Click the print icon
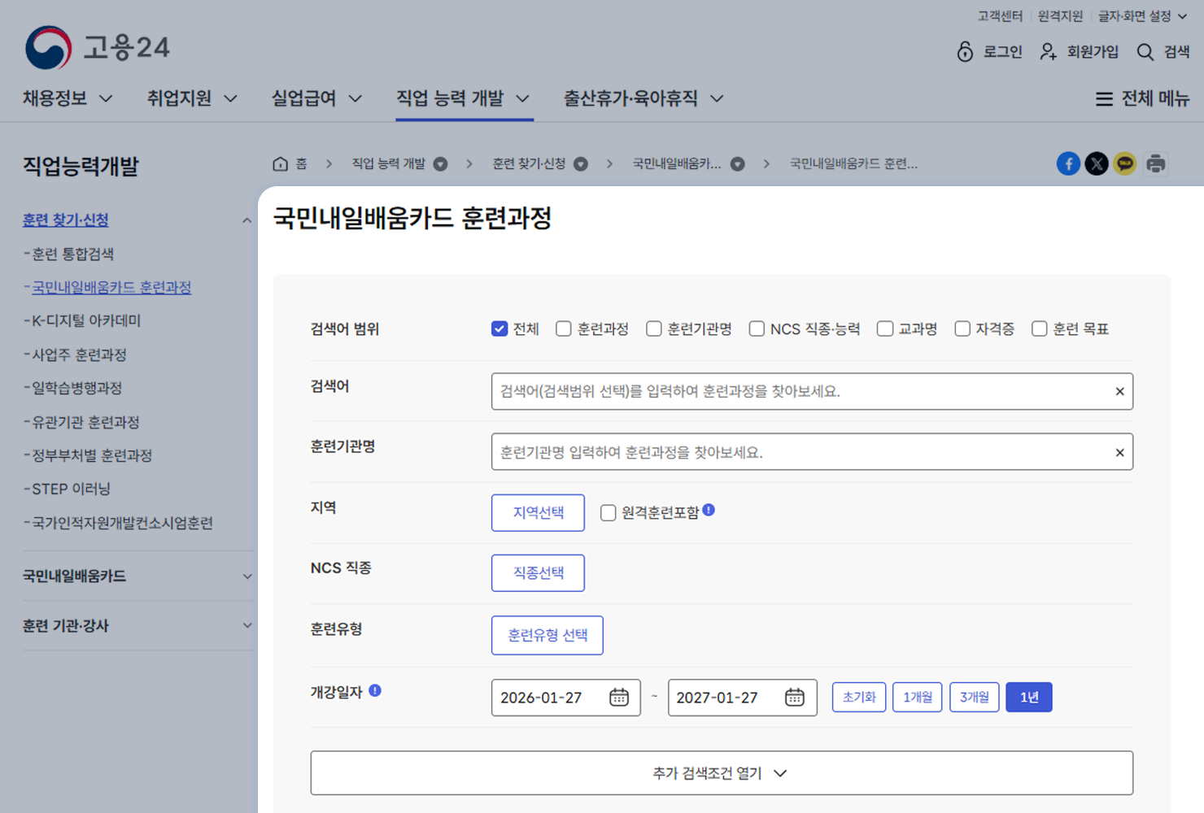Viewport: 1204px width, 813px height. click(1156, 163)
